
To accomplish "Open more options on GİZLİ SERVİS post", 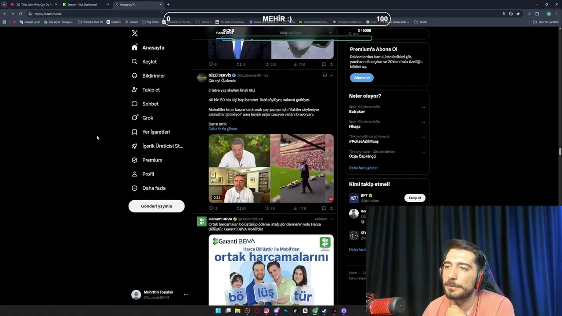I will (x=331, y=75).
